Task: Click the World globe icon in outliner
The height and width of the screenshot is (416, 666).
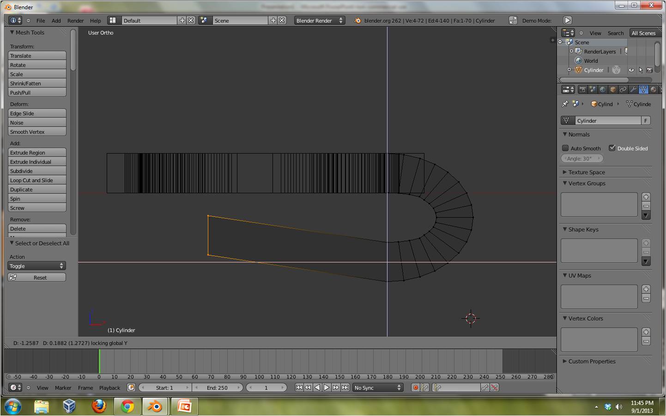Action: pos(578,60)
